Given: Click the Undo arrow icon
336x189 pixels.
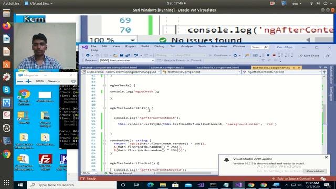Looking at the screenshot, I should (x=136, y=55).
